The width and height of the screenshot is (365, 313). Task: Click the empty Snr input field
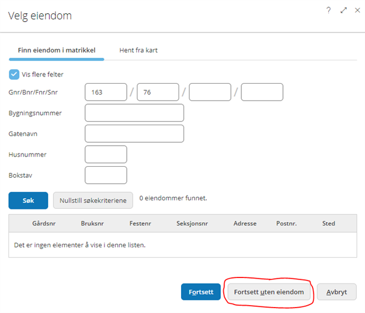[262, 92]
